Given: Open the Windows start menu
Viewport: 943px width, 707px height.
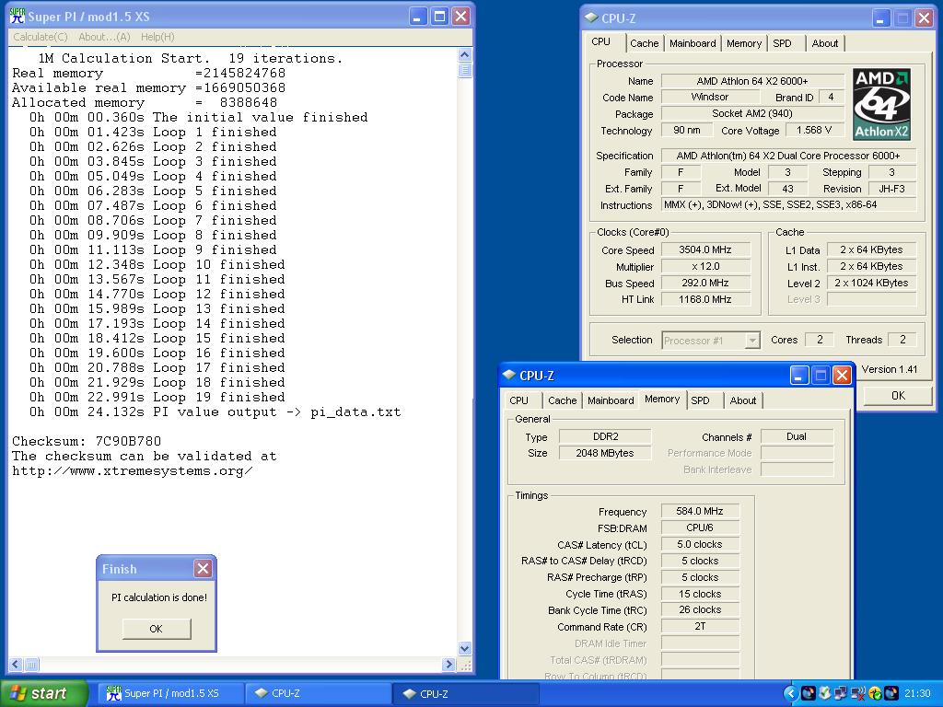Looking at the screenshot, I should pyautogui.click(x=42, y=693).
